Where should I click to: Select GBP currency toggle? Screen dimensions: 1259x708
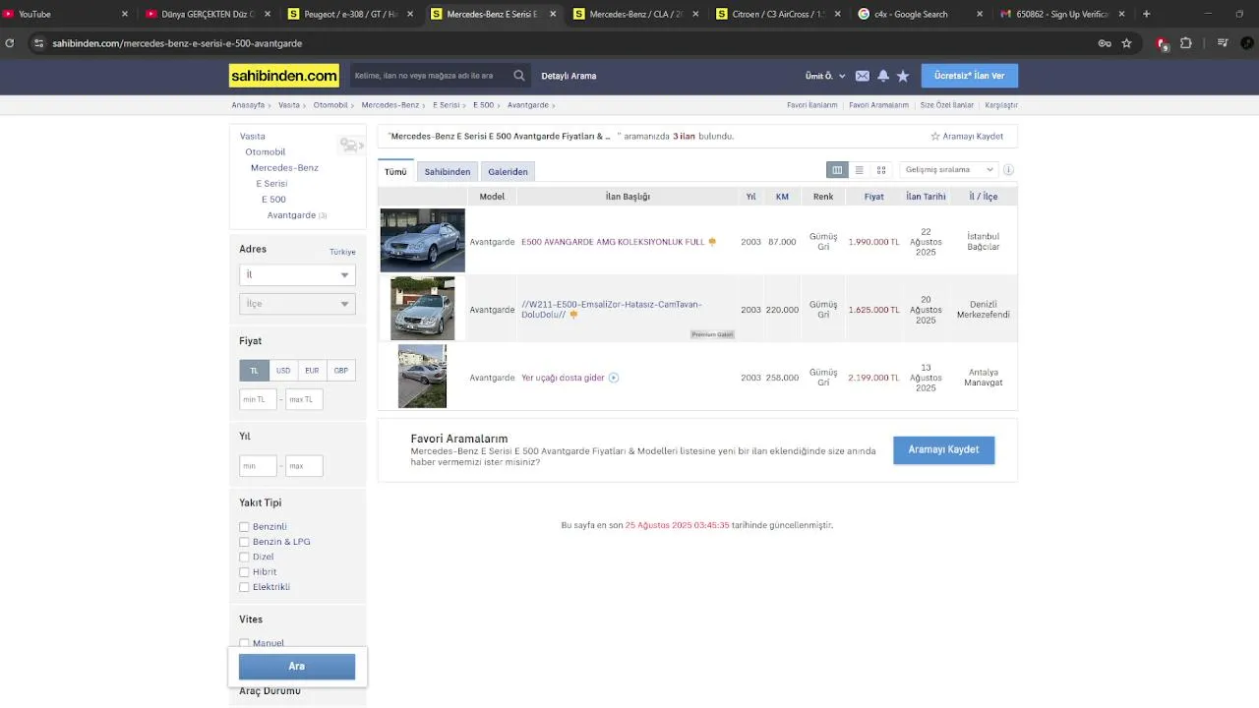click(340, 371)
